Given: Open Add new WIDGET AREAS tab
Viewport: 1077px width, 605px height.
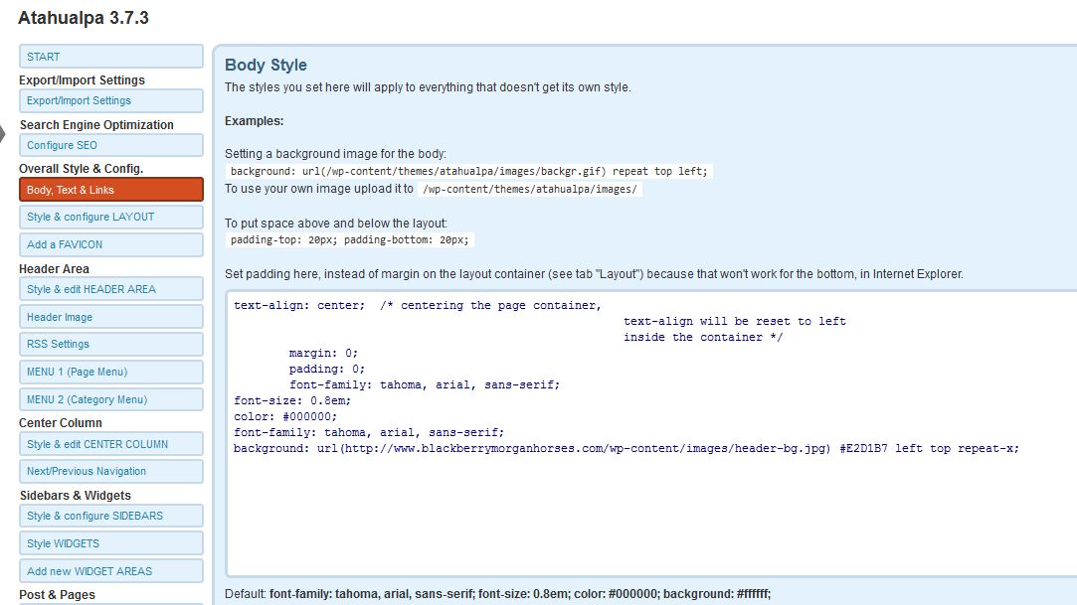Looking at the screenshot, I should [111, 570].
